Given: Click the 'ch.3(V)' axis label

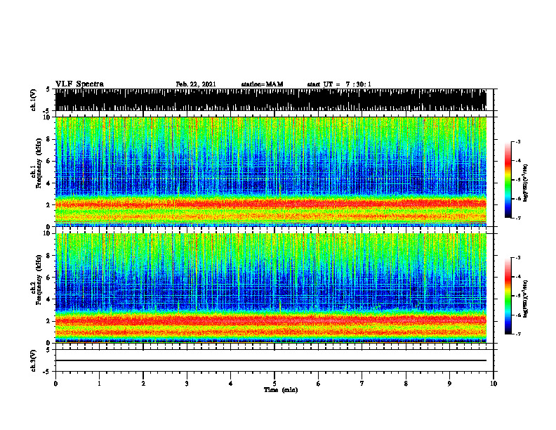Looking at the screenshot, I should 34,360.
